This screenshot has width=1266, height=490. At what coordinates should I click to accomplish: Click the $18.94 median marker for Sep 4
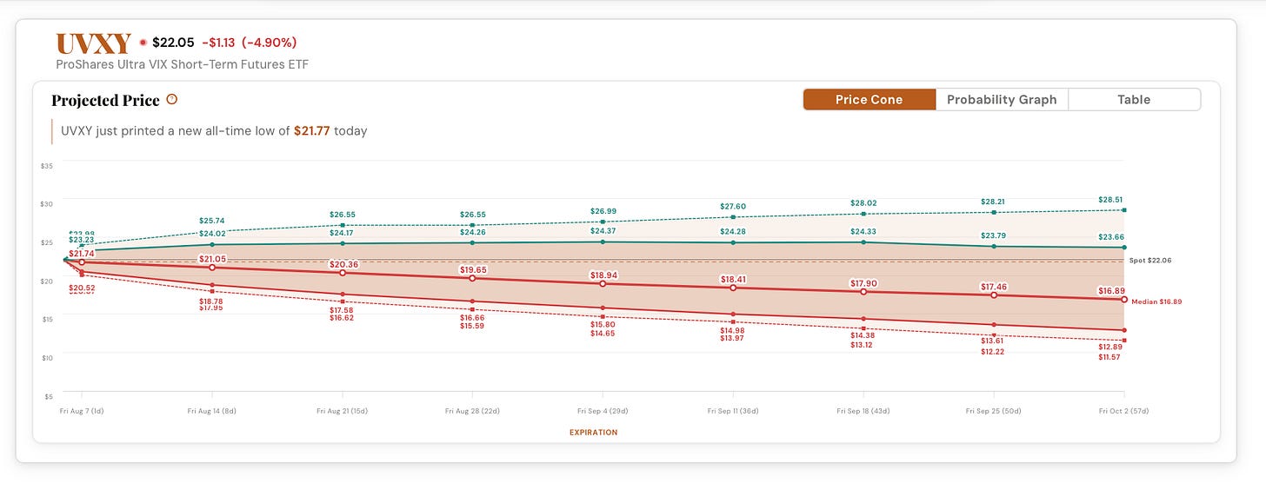tap(603, 284)
